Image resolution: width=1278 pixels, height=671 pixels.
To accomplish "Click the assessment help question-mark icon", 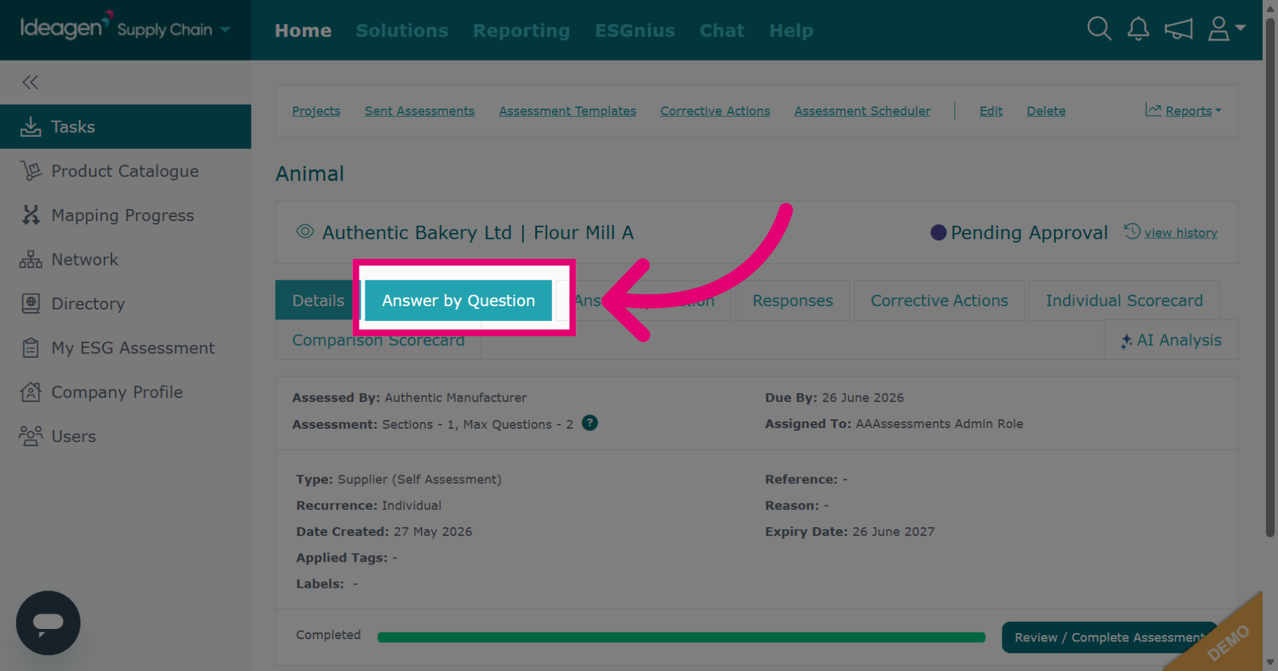I will click(590, 423).
